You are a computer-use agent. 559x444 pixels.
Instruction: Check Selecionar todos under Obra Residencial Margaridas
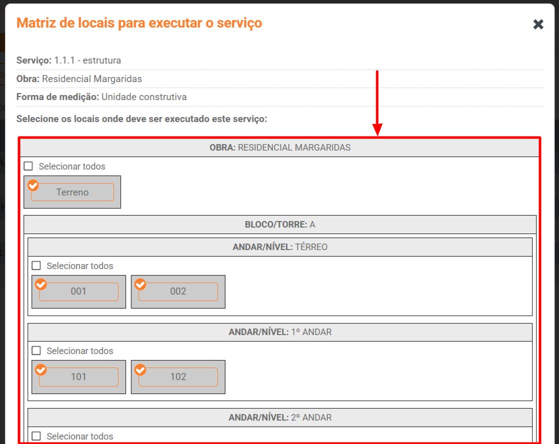[x=28, y=166]
